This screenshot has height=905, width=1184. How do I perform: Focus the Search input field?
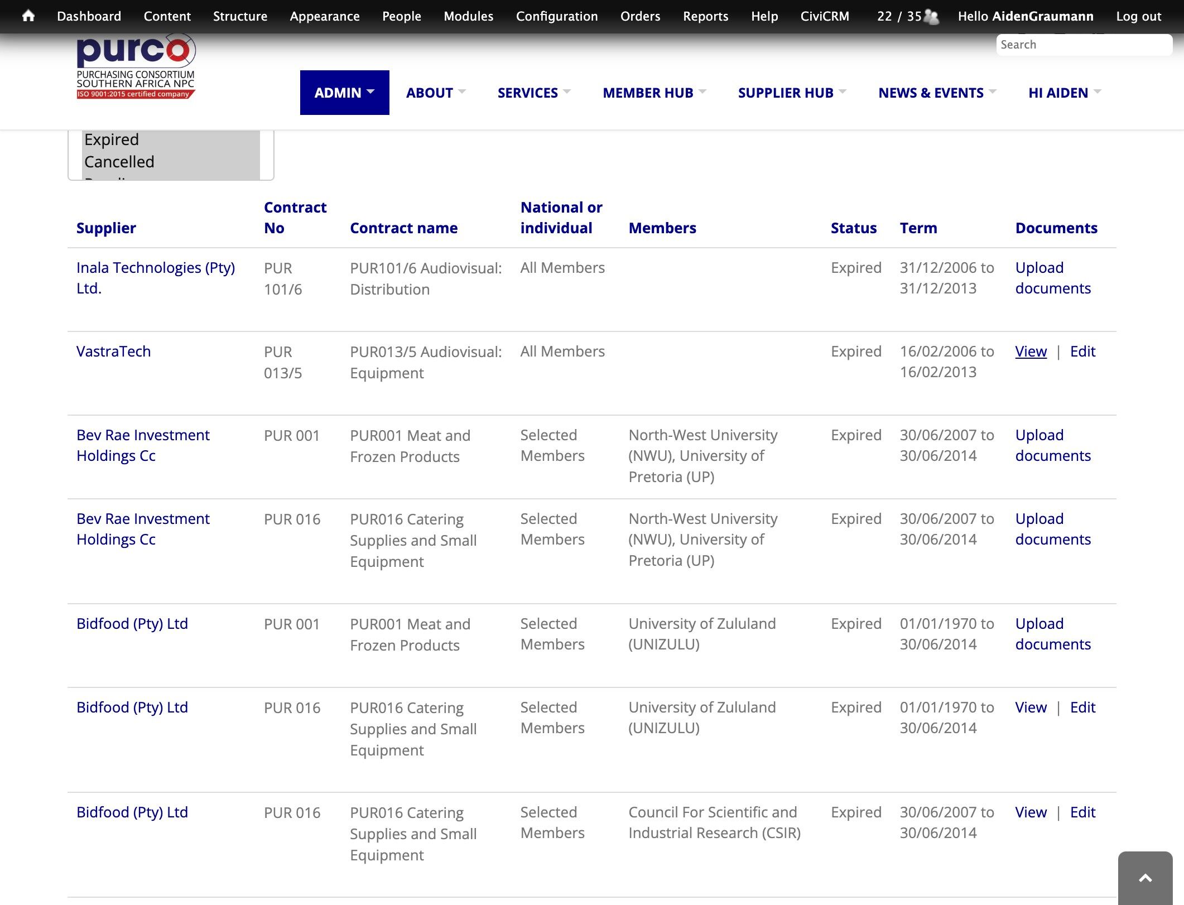1084,45
